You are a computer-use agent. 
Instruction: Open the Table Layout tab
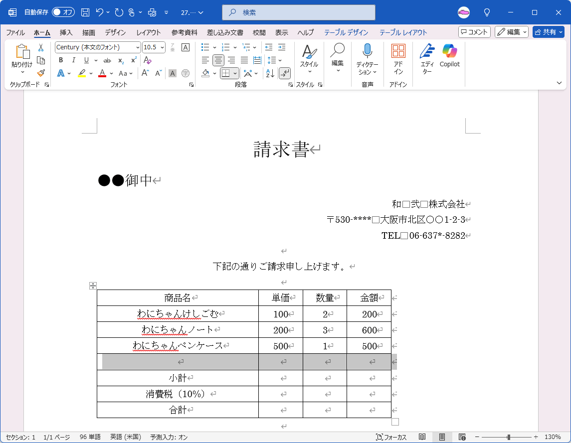pyautogui.click(x=403, y=32)
